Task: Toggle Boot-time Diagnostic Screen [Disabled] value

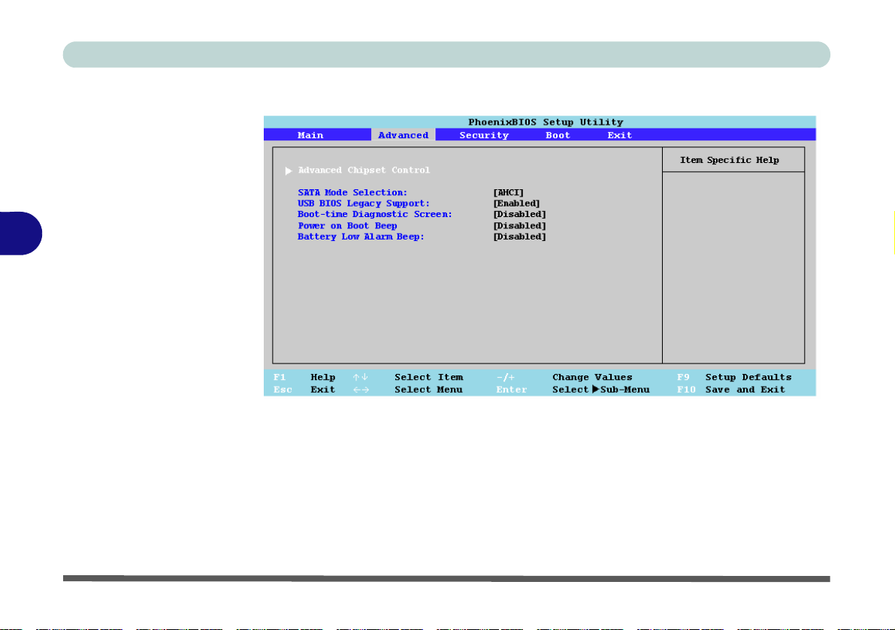Action: coord(519,214)
